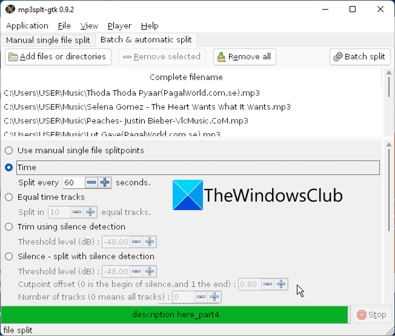Switch to Manual single file split tab
This screenshot has width=395, height=336.
tap(48, 40)
